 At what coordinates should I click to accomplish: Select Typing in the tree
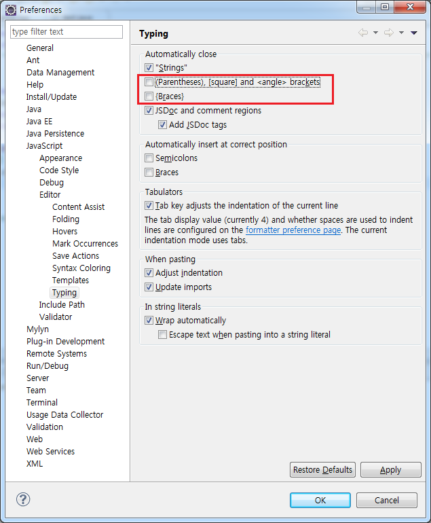click(64, 293)
